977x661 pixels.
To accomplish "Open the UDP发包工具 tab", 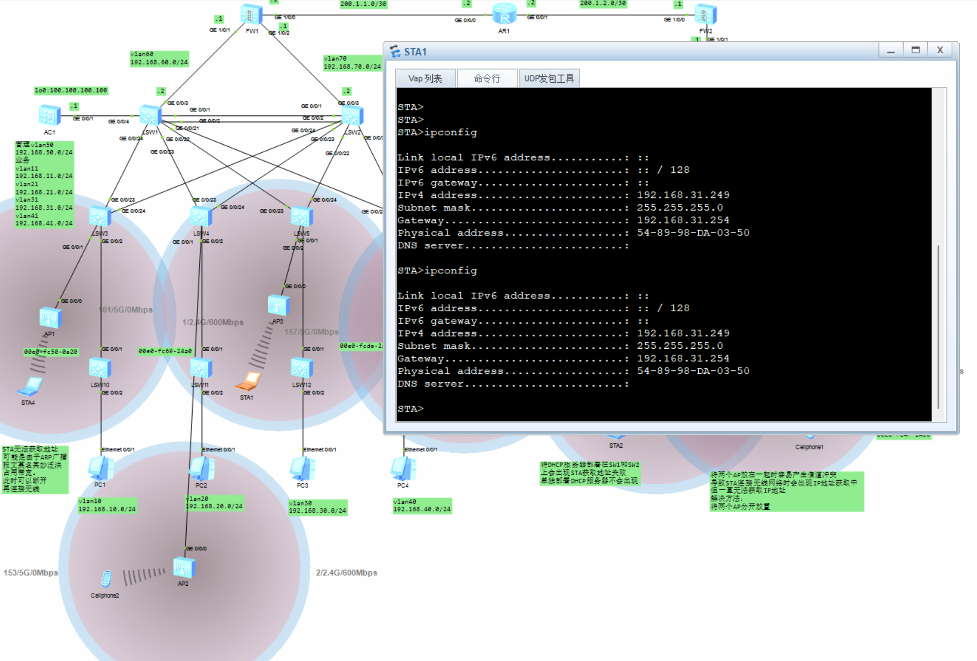I will pyautogui.click(x=549, y=78).
